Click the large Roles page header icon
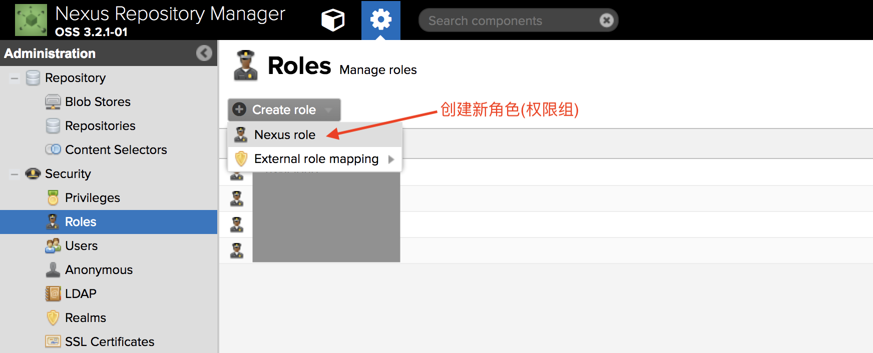 click(x=245, y=65)
